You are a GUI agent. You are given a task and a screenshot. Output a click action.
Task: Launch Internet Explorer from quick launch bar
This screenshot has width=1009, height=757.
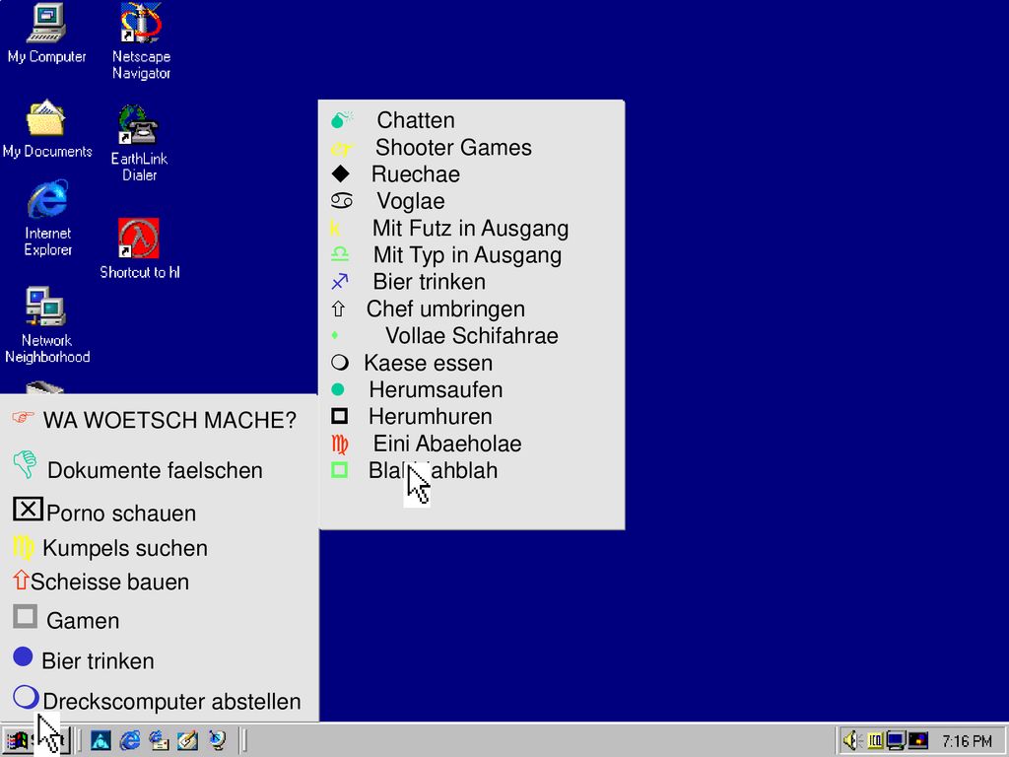[130, 741]
